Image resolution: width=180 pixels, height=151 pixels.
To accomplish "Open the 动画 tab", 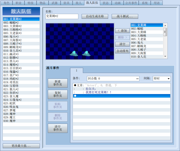I will pyautogui.click(x=118, y=3).
